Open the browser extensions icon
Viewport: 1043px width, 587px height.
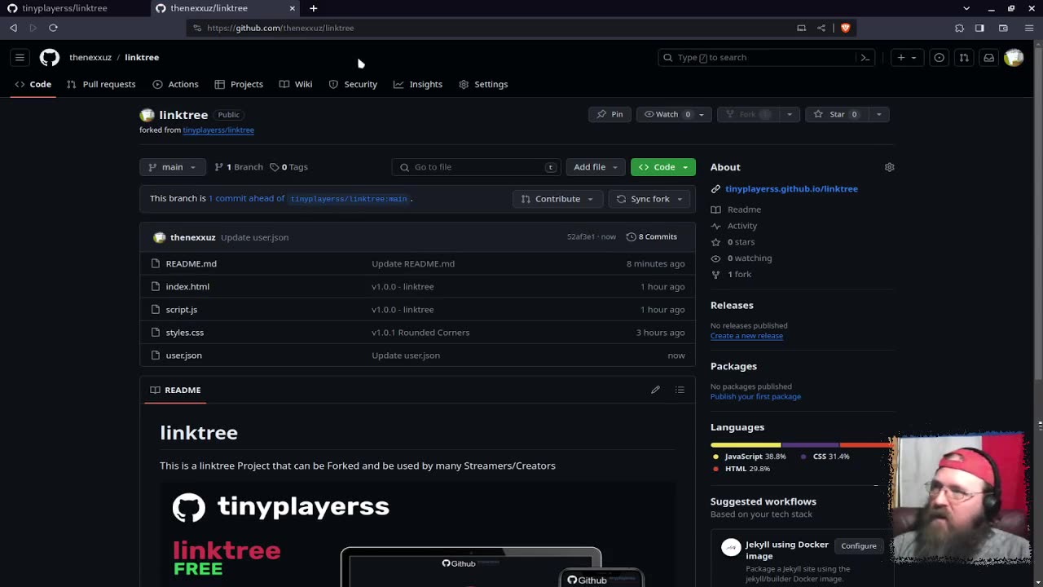pos(959,28)
